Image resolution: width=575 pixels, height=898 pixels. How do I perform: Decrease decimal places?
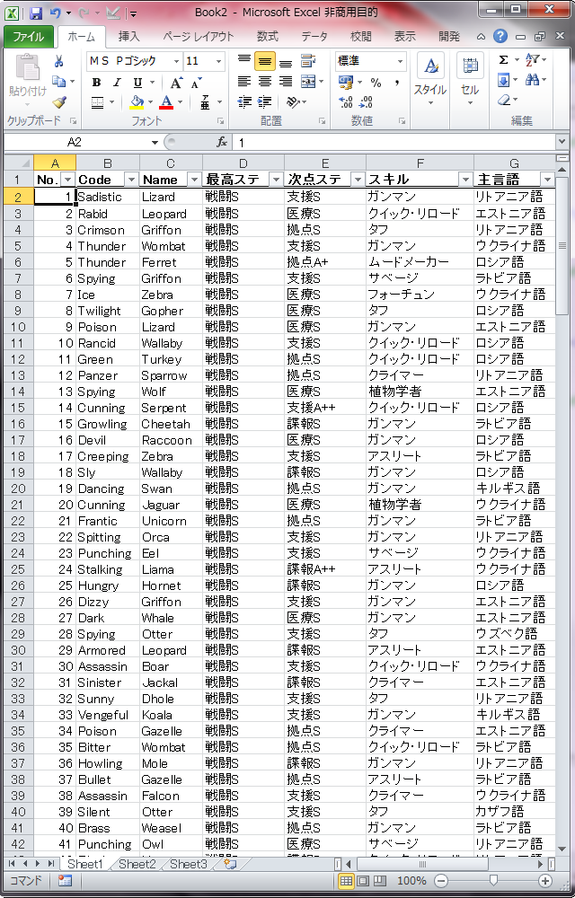[366, 102]
